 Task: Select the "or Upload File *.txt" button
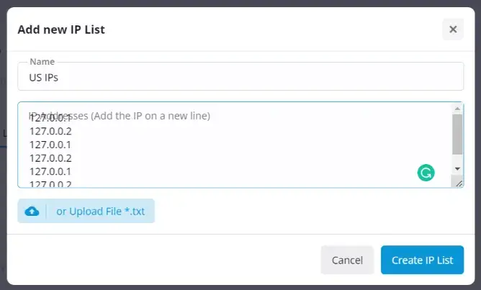pos(86,211)
